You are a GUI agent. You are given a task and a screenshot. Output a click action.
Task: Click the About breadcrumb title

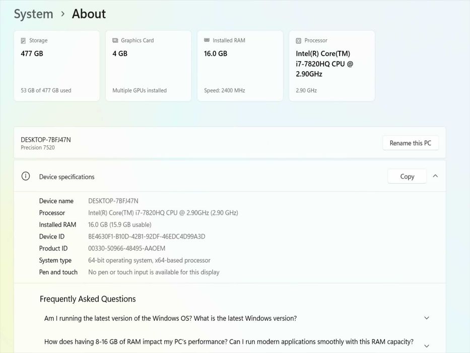click(89, 14)
